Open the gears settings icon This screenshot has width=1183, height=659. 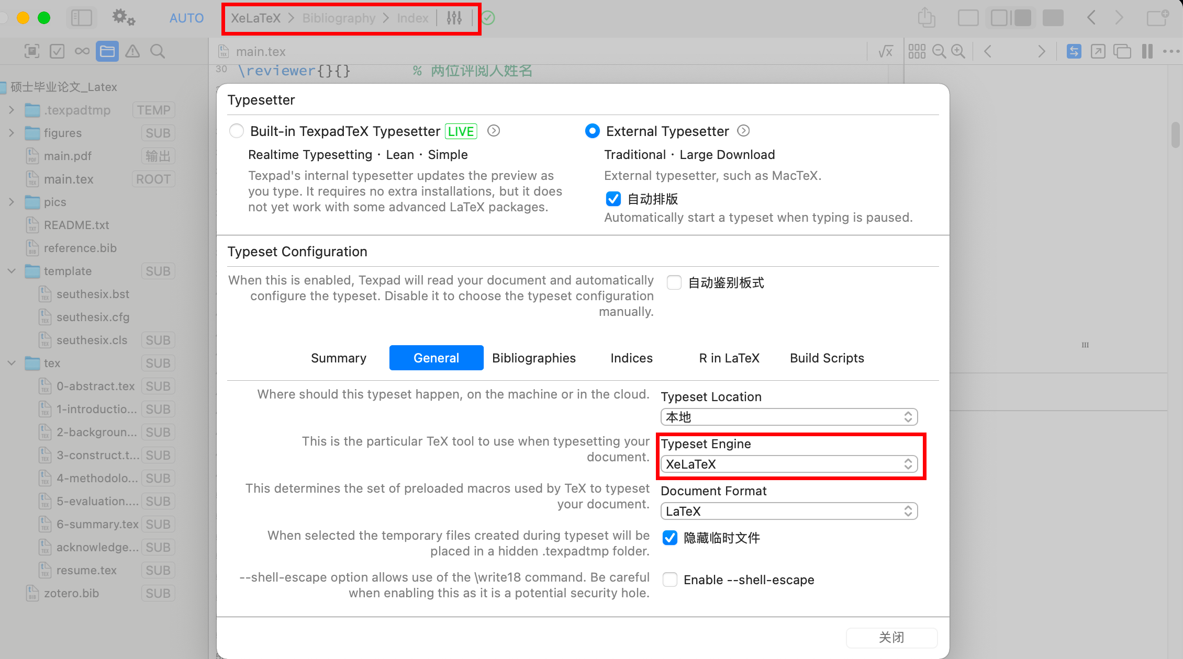click(124, 18)
